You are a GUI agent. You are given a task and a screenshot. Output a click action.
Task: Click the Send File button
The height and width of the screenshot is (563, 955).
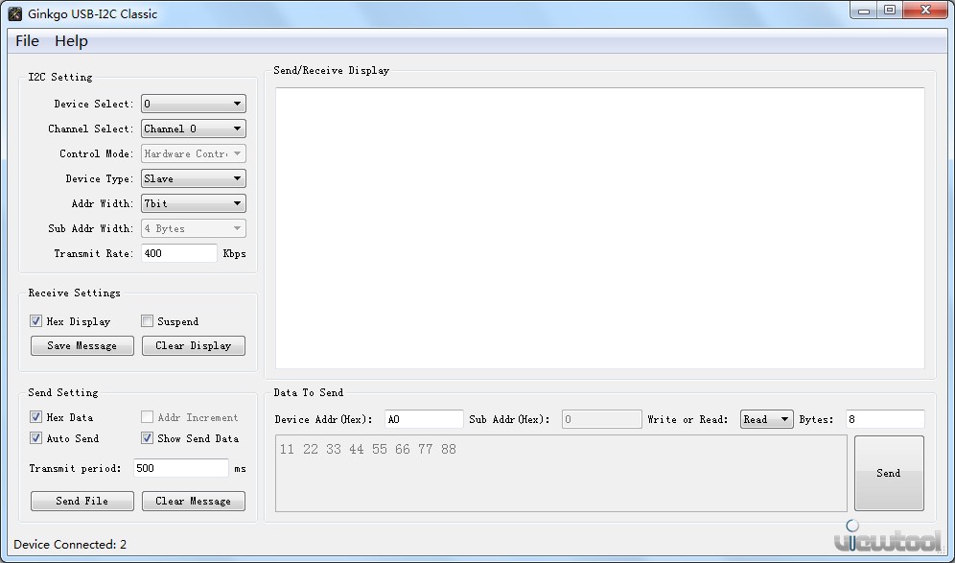(x=82, y=501)
